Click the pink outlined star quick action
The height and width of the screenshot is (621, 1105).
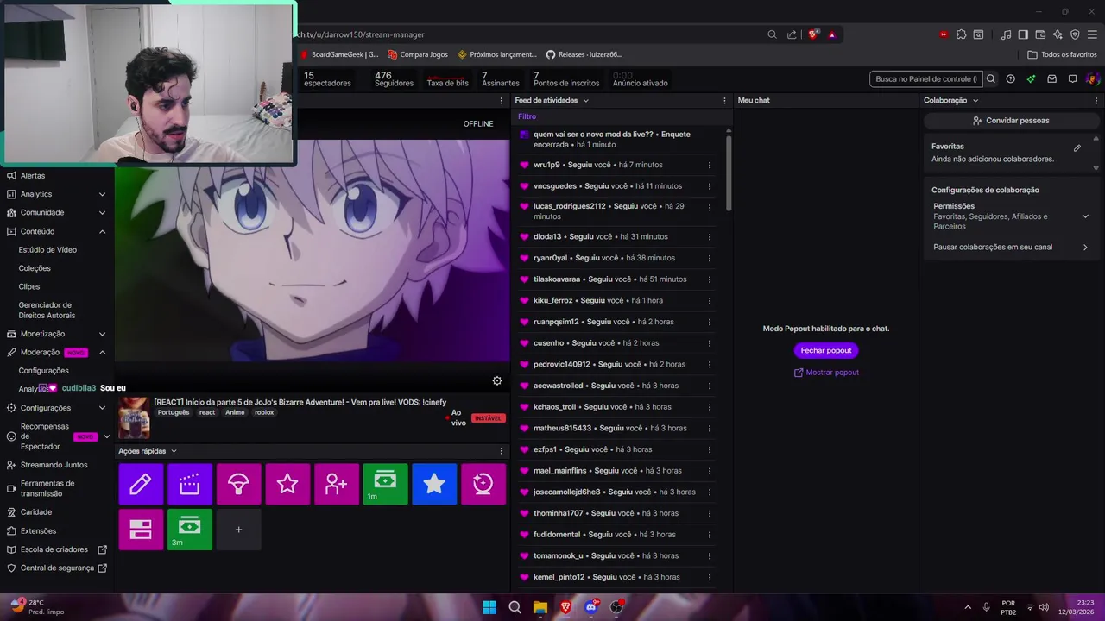coord(287,484)
